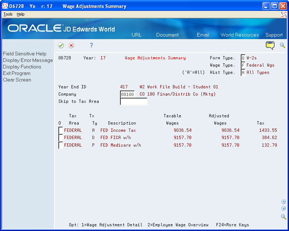
Task: Click the 'FED Income Tax' description
Action: coord(118,130)
